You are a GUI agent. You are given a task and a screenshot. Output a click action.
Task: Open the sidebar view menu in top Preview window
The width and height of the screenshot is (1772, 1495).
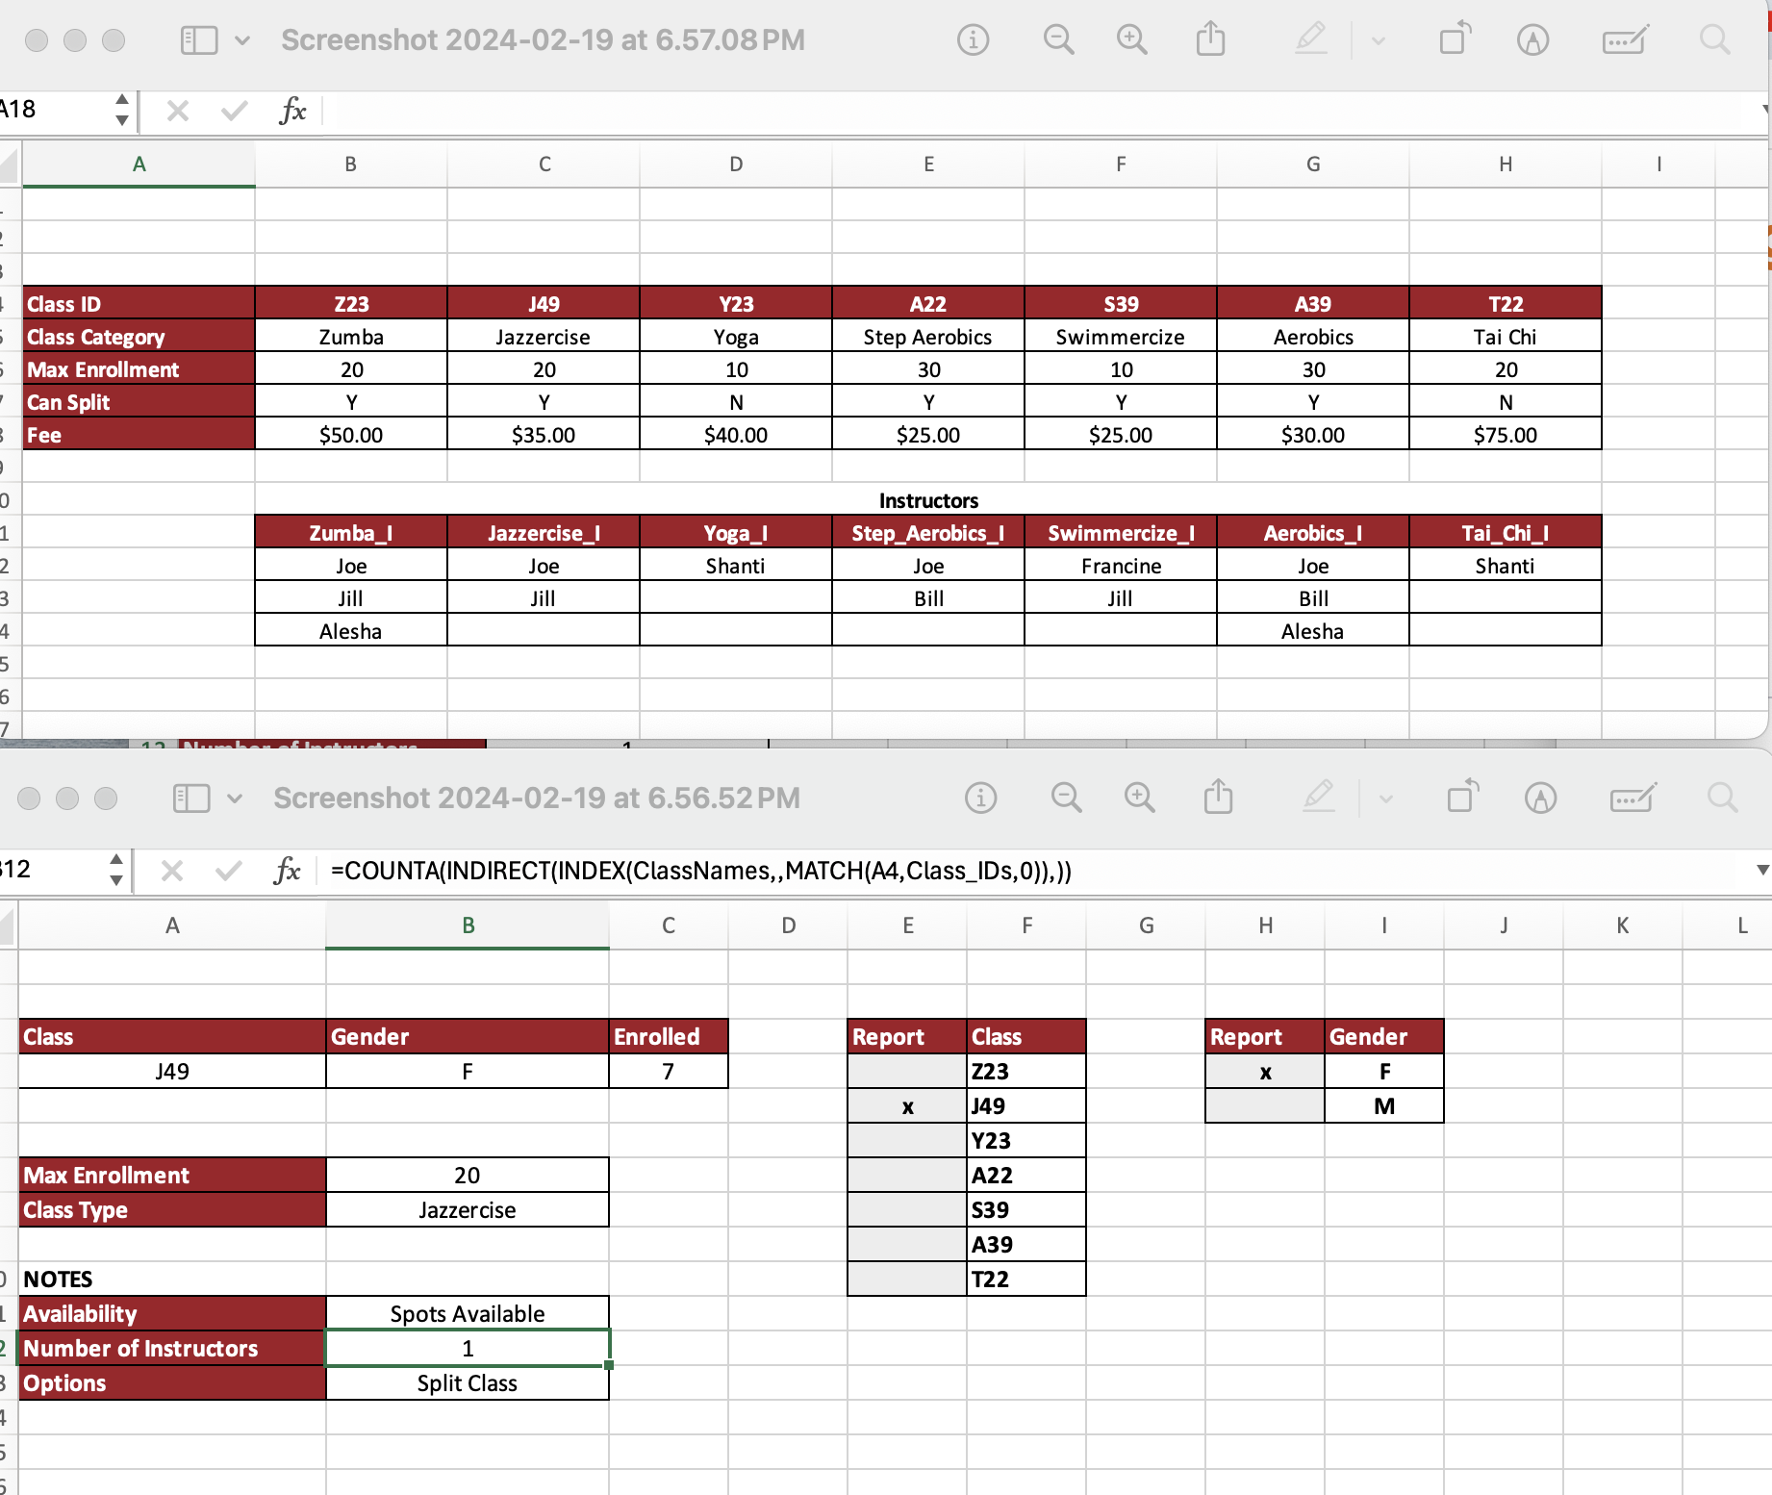coord(199,40)
